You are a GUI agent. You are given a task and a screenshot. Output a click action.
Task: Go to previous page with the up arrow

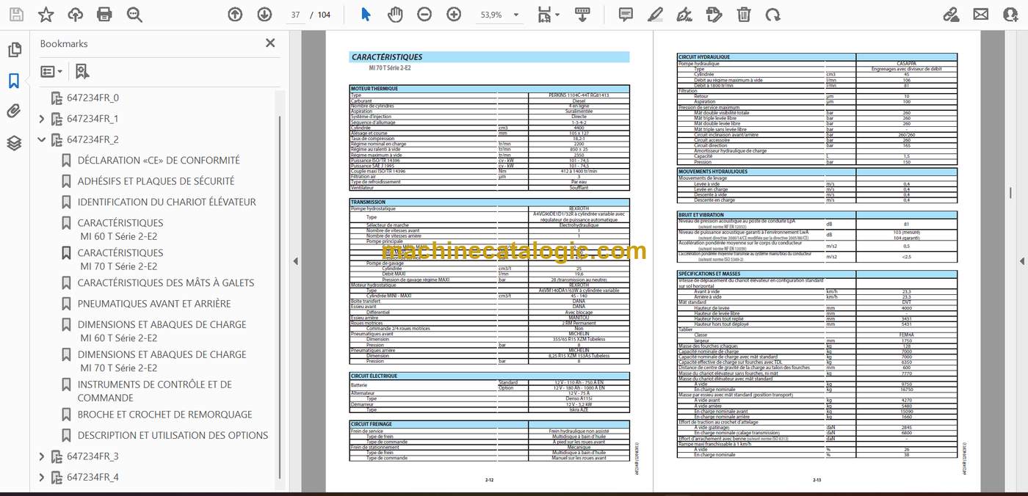pos(234,15)
